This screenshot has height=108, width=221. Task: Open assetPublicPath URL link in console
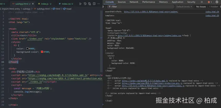[151, 12]
